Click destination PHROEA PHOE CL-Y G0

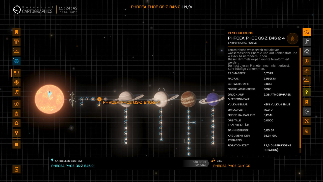click(x=232, y=166)
